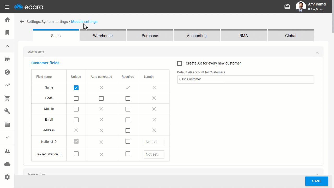Go back using the left arrow

[x=22, y=22]
